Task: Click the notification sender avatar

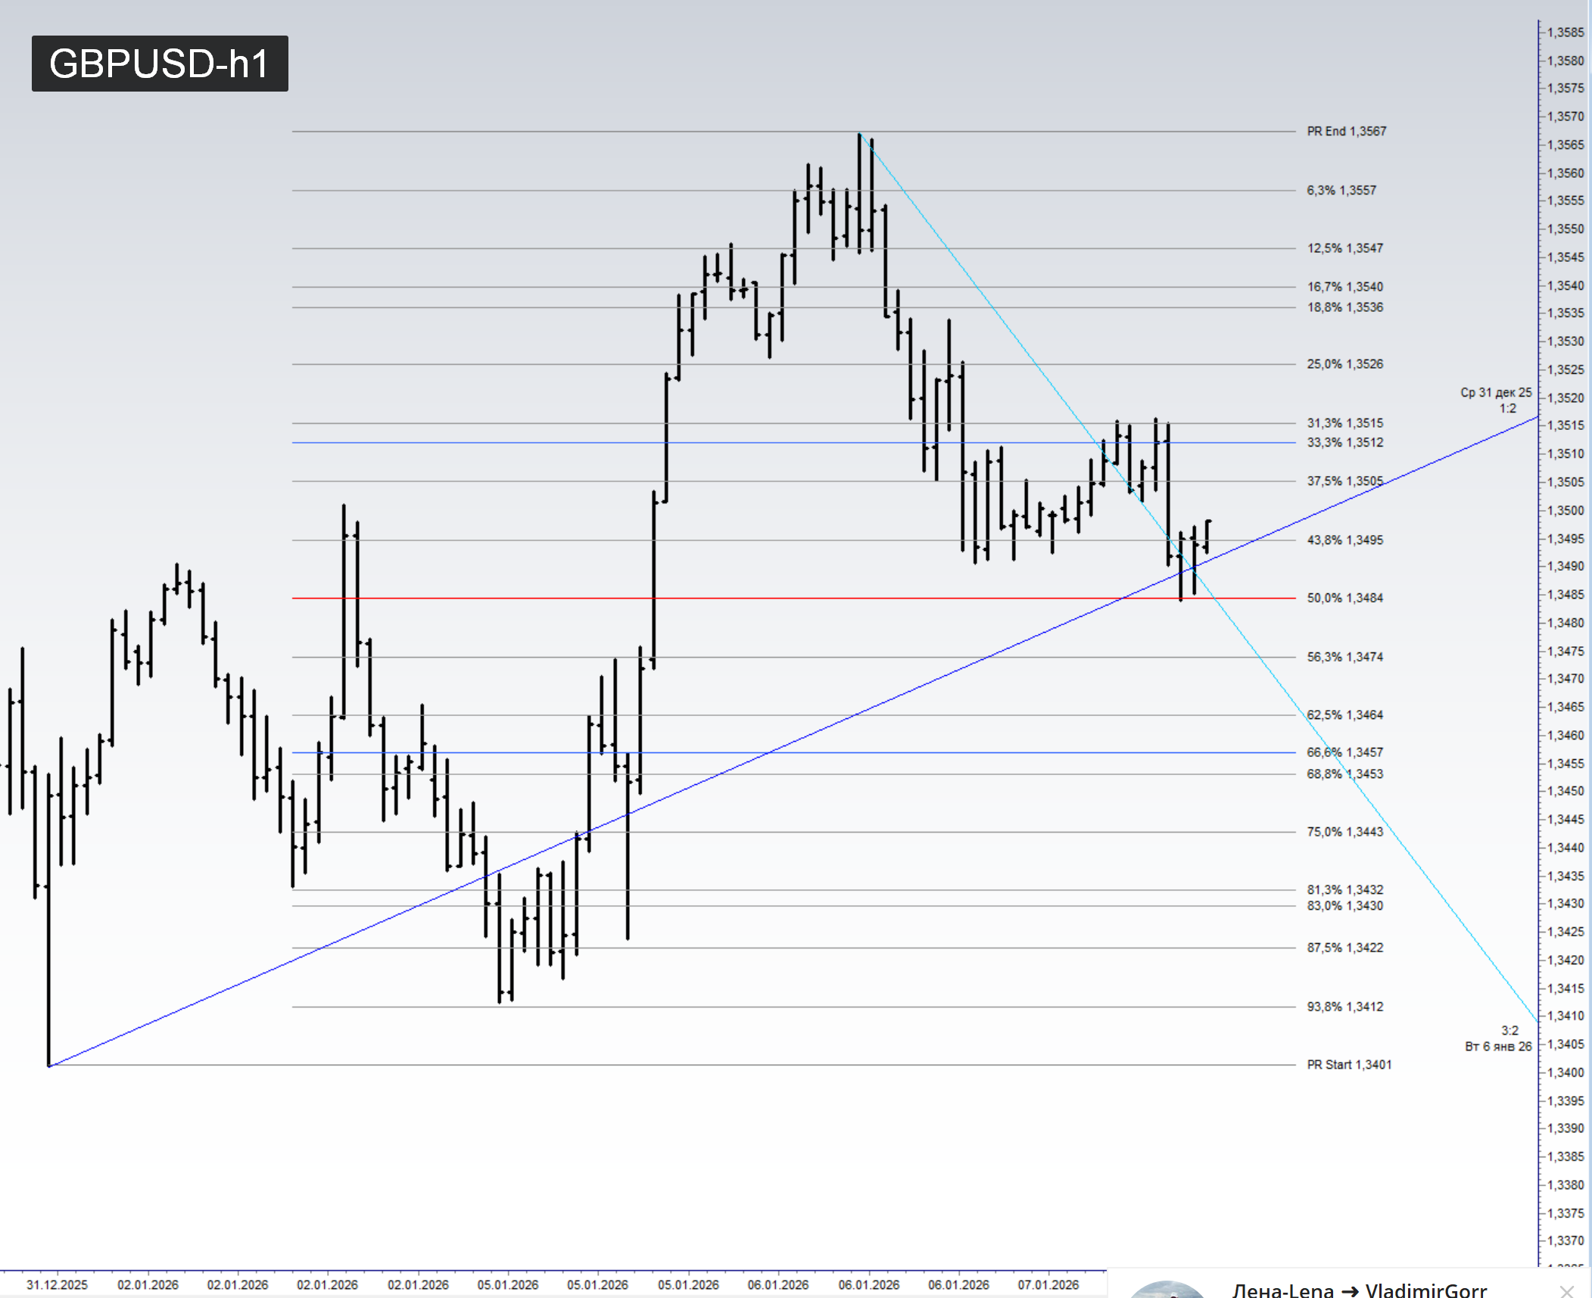Action: click(x=1167, y=1290)
